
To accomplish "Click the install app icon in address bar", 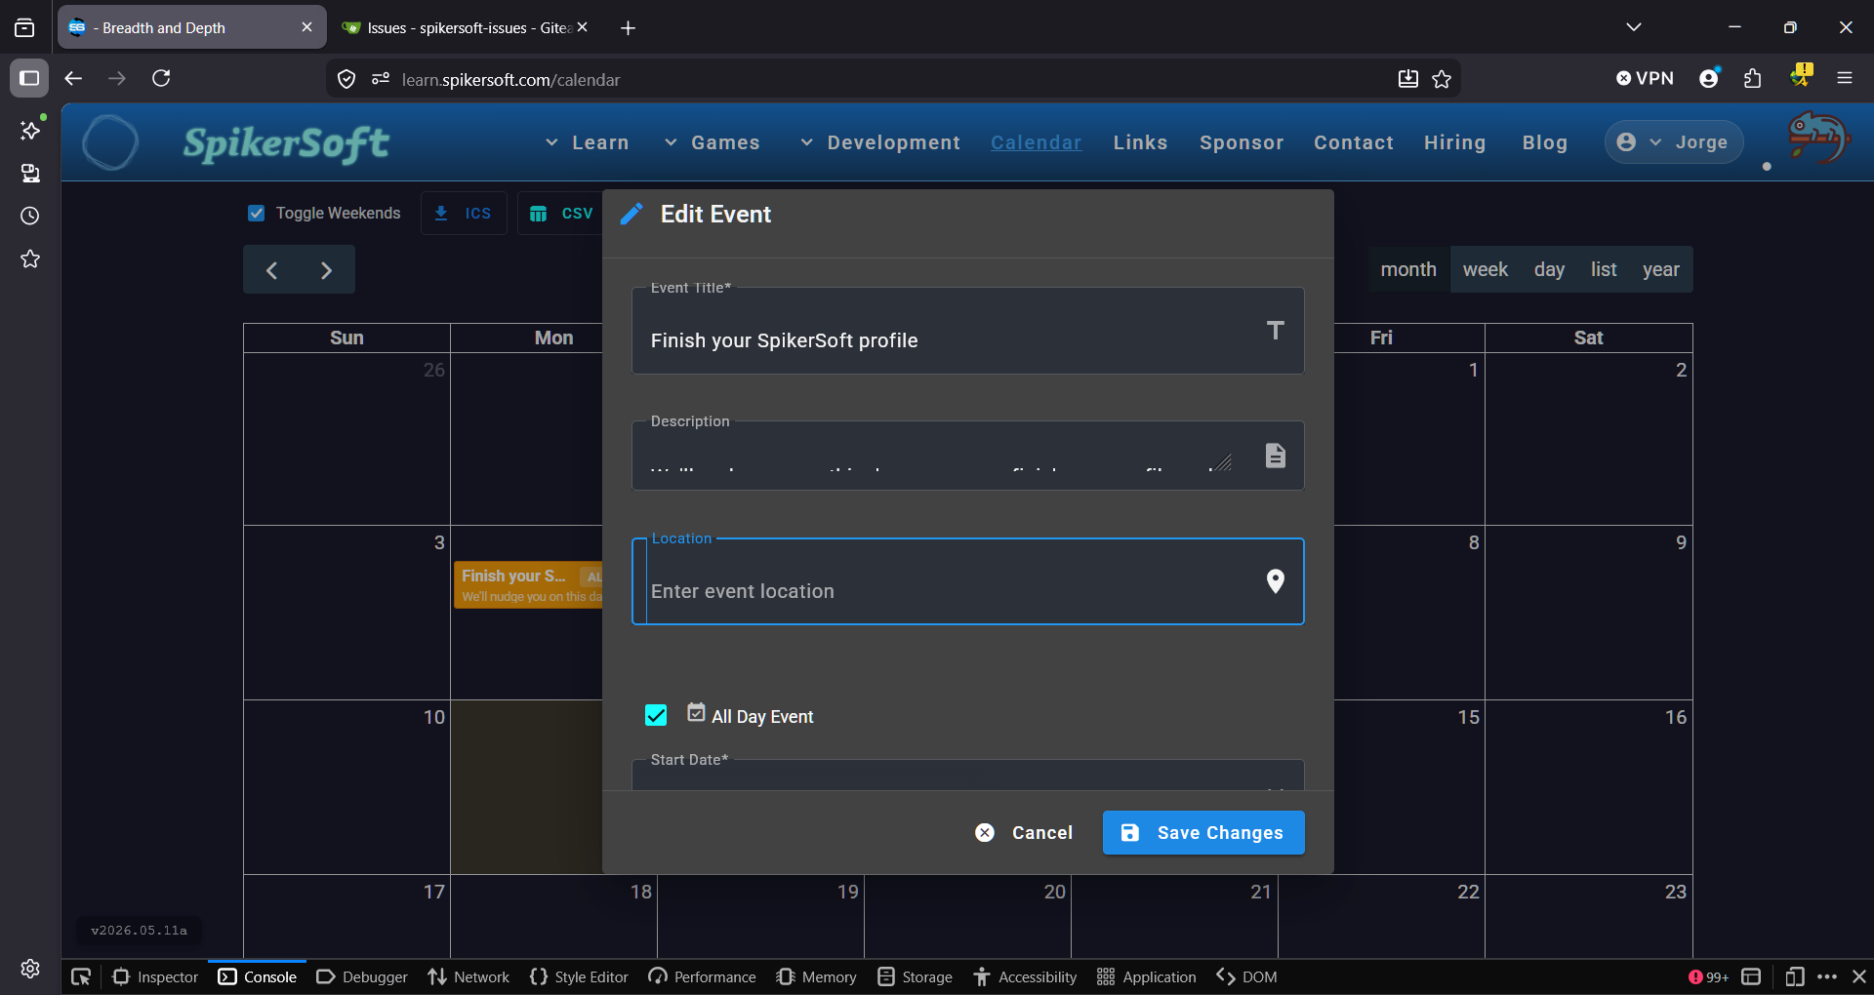I will tap(1407, 79).
